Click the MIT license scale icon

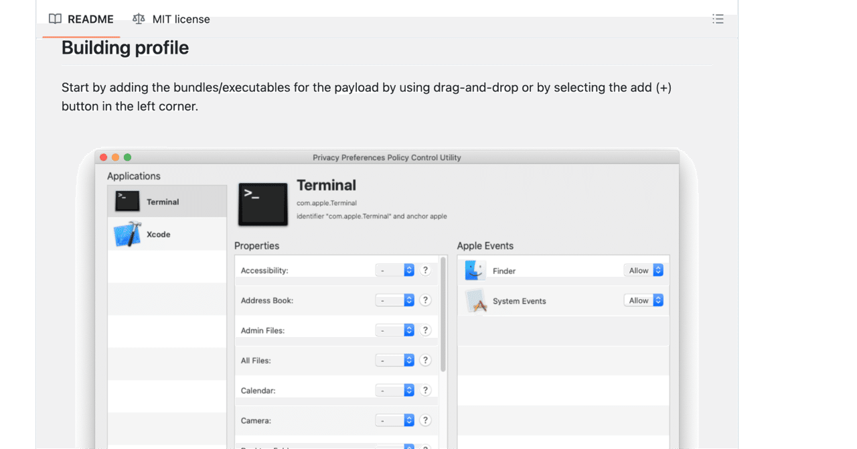(139, 19)
